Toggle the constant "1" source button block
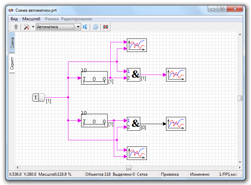The width and height of the screenshot is (251, 185). 39,98
